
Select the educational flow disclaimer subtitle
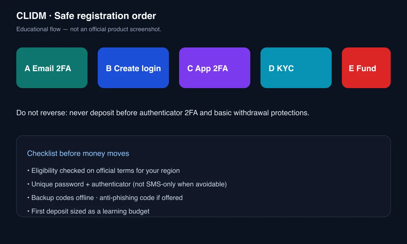coord(89,29)
